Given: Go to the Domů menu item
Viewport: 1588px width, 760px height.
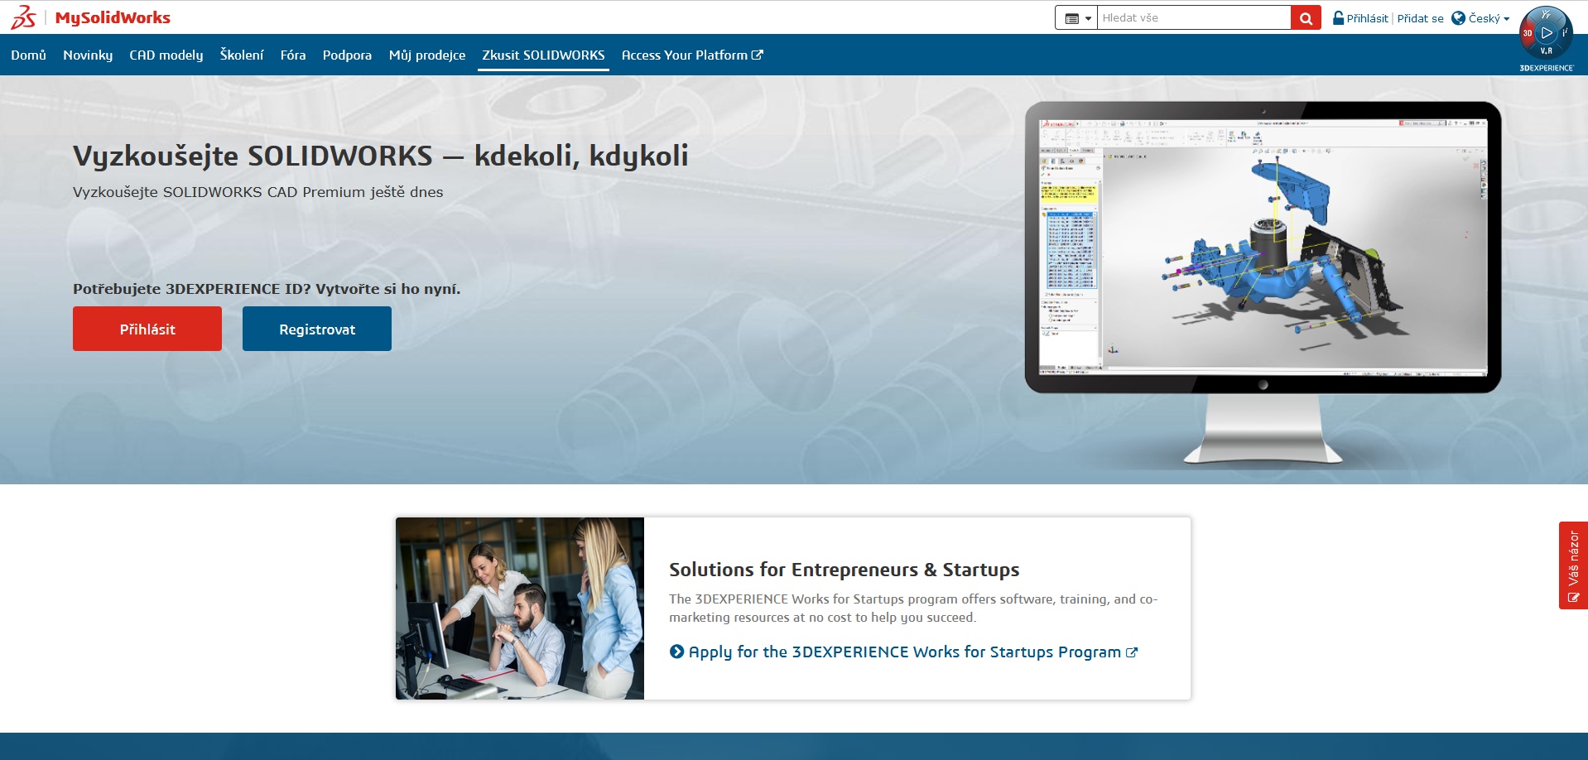Looking at the screenshot, I should [28, 55].
